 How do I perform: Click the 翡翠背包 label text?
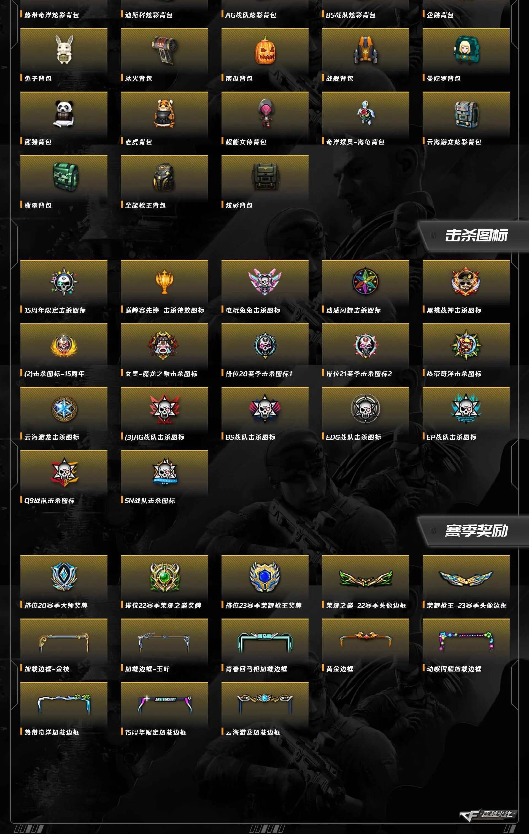pos(38,205)
